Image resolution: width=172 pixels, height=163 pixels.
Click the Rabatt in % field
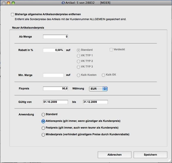coord(53,50)
